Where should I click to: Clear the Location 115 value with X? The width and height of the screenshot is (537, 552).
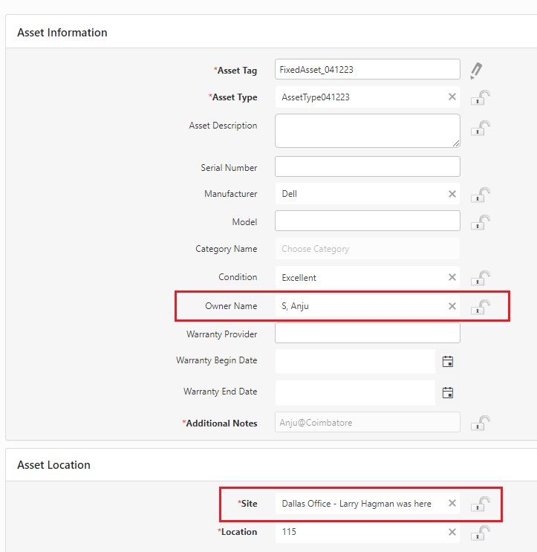coord(452,532)
